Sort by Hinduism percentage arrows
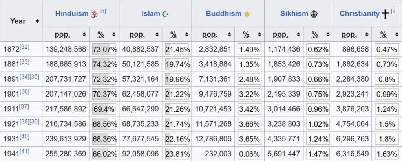Viewport: 402px width, 161px height. click(x=114, y=34)
